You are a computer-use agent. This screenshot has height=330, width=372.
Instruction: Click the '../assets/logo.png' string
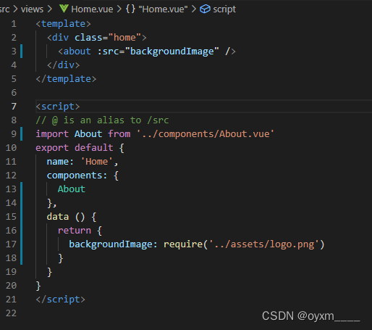click(263, 244)
